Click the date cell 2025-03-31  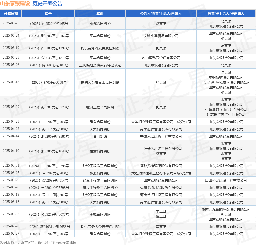(x=11, y=165)
